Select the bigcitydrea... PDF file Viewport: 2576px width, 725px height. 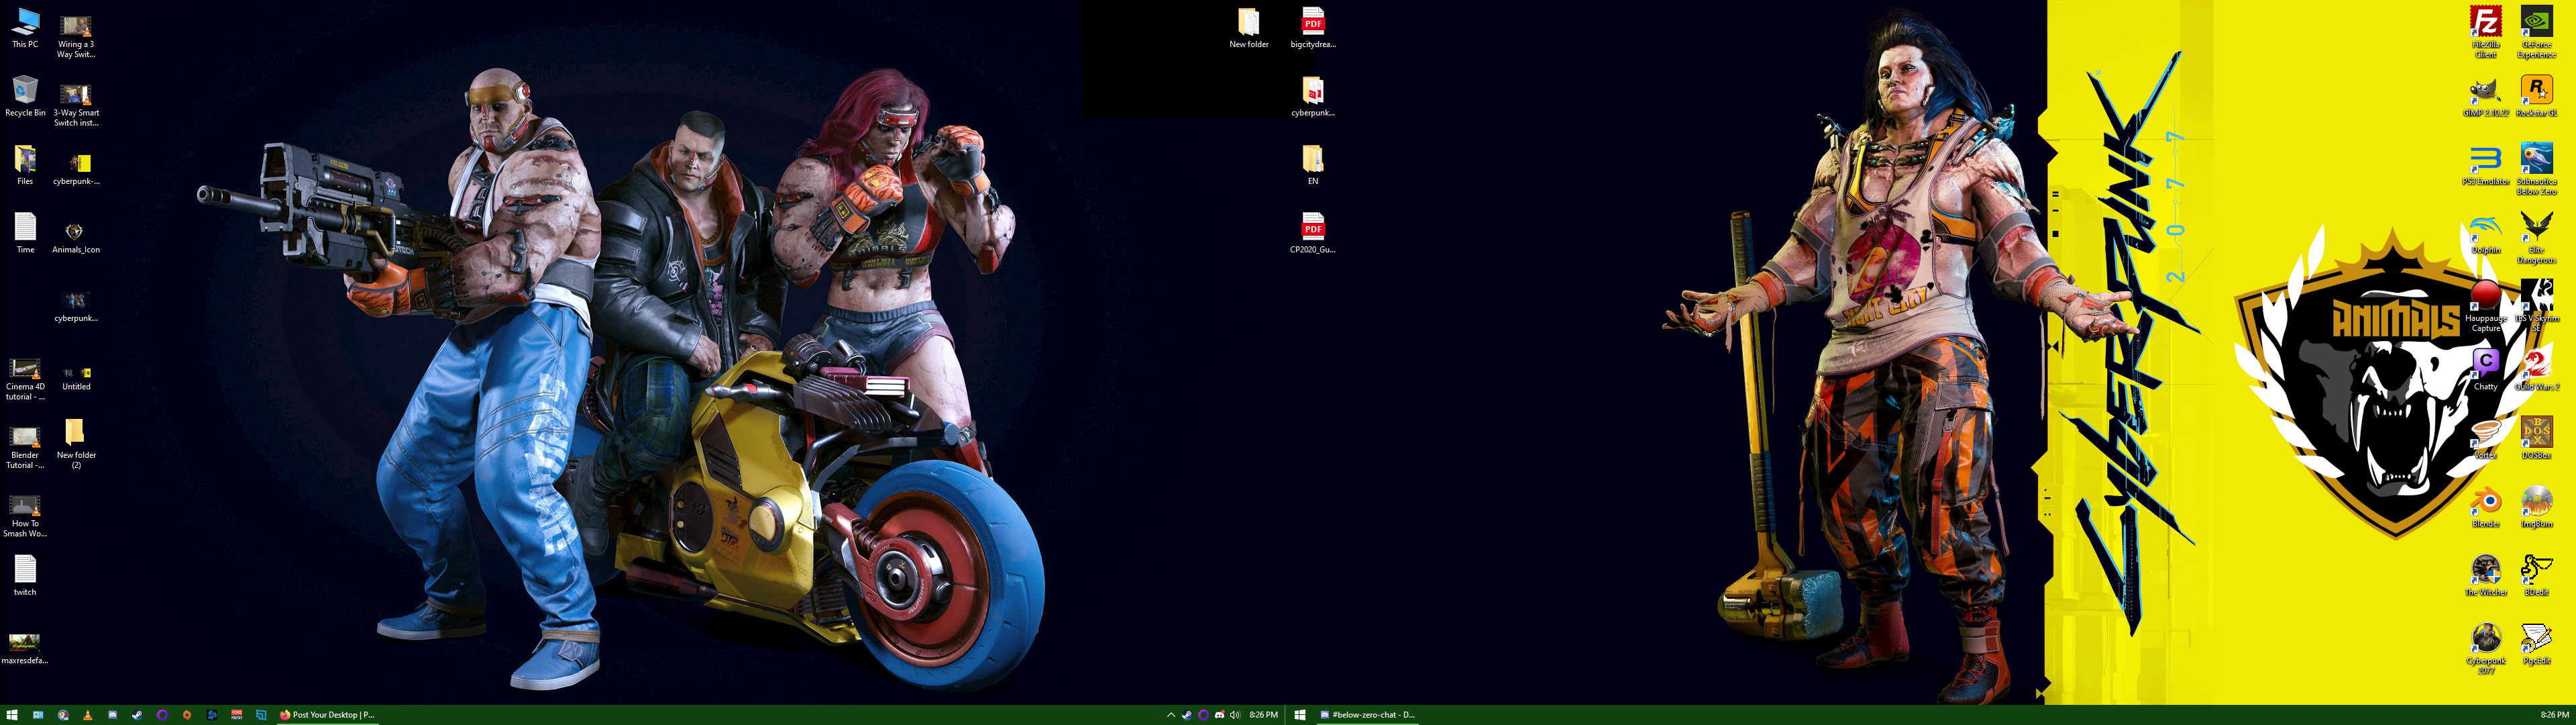click(1313, 28)
